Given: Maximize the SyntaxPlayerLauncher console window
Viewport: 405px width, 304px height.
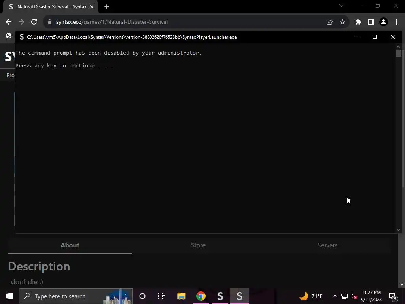Looking at the screenshot, I should coord(375,37).
